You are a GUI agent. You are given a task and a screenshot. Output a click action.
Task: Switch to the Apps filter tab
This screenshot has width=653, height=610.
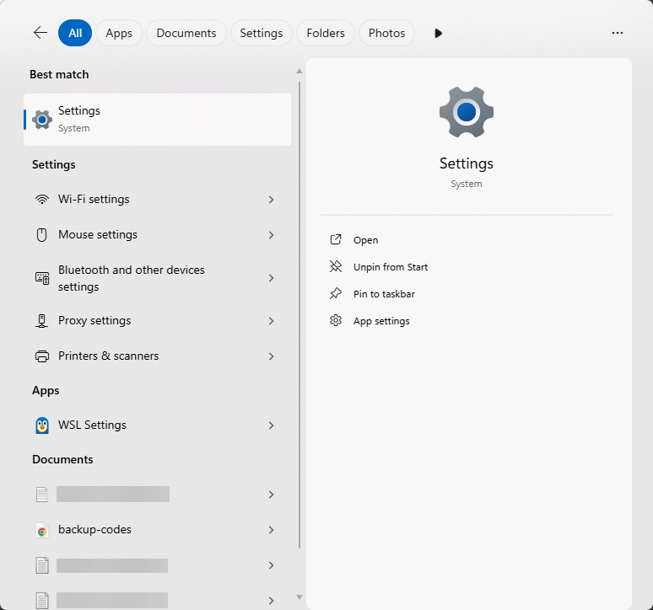point(119,33)
